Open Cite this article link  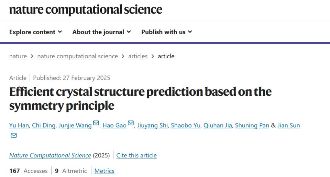pyautogui.click(x=136, y=155)
